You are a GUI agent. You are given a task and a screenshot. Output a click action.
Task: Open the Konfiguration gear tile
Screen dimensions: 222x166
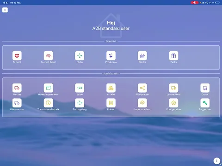[x=173, y=103]
